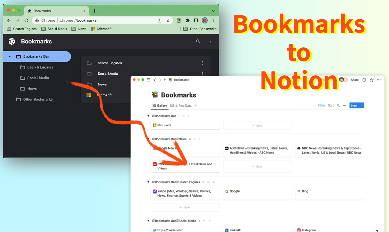This screenshot has width=389, height=232.
Task: Add a new view plus next to Raw Data
Action: [x=196, y=106]
